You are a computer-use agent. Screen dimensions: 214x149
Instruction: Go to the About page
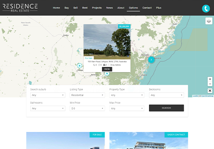(121, 8)
